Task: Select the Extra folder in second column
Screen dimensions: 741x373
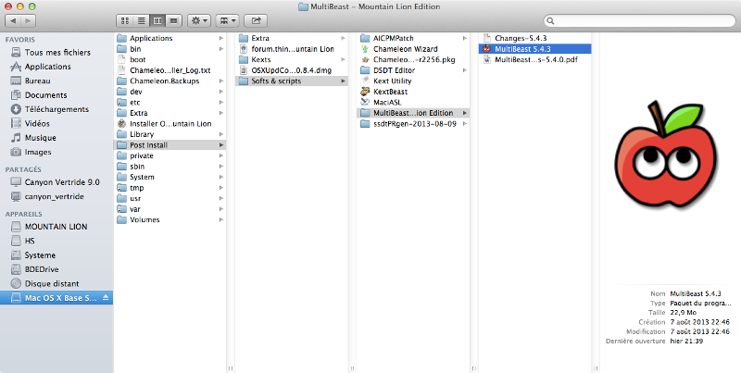Action: [x=292, y=38]
